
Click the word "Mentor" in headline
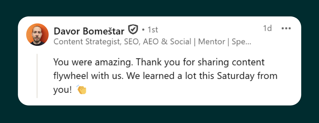pos(212,42)
